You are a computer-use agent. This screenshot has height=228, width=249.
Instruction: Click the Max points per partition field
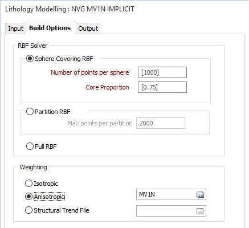tap(161, 123)
